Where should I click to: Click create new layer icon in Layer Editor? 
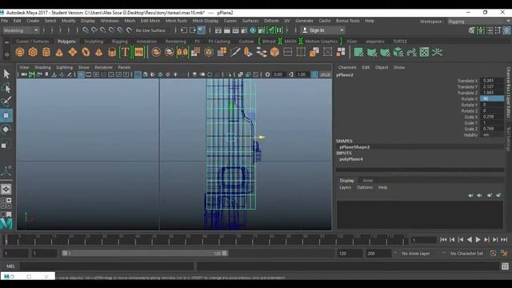(490, 195)
